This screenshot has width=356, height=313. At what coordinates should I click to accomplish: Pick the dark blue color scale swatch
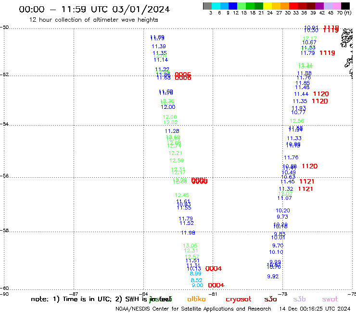point(233,6)
